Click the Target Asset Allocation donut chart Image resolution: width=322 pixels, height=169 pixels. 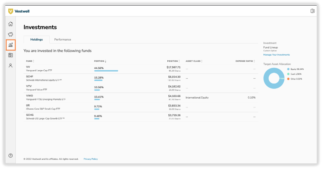pos(274,78)
